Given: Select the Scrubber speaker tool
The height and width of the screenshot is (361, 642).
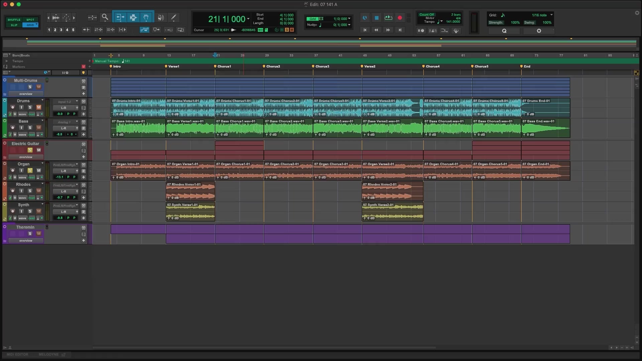Looking at the screenshot, I should click(161, 17).
